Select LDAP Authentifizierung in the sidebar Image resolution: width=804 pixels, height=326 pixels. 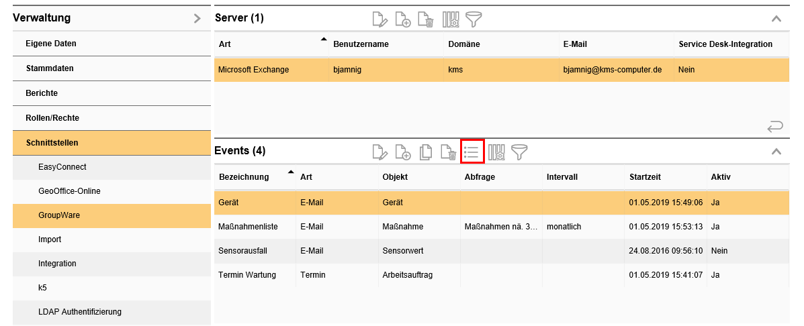[x=80, y=312]
